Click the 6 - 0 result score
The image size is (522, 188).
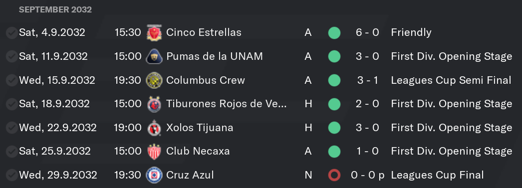pyautogui.click(x=367, y=32)
